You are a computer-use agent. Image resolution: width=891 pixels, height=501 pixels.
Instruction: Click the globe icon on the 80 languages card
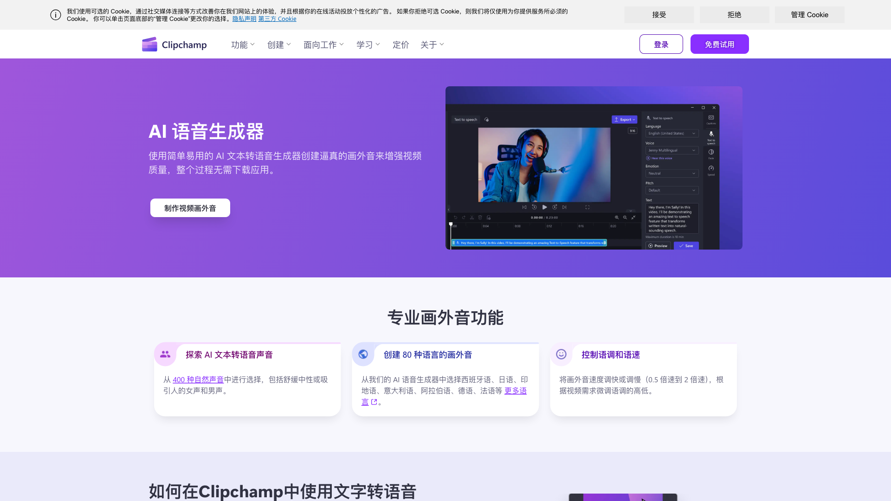[363, 354]
